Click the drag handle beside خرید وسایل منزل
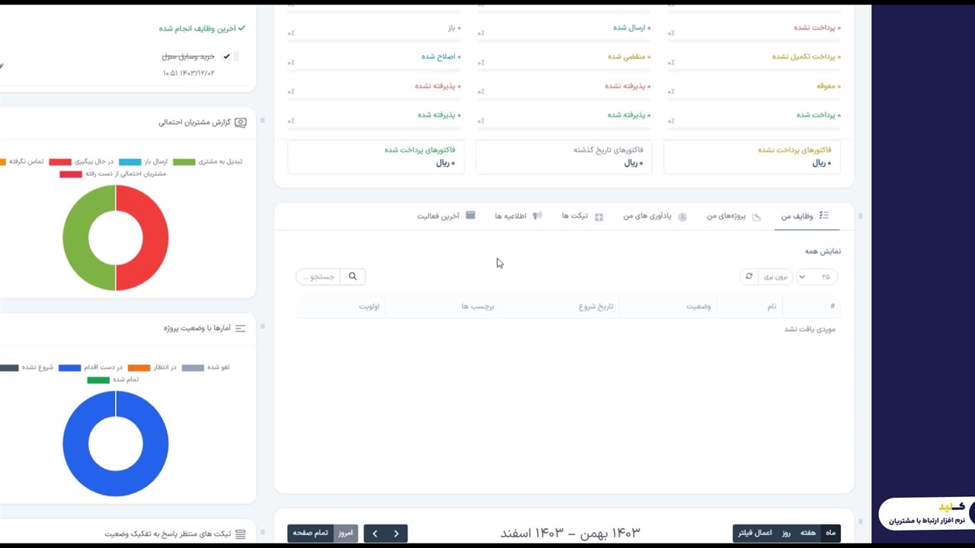Screen dimensions: 975x548 pos(236,56)
